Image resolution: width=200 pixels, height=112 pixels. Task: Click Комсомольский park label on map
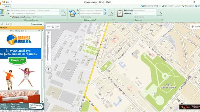[x=168, y=86]
